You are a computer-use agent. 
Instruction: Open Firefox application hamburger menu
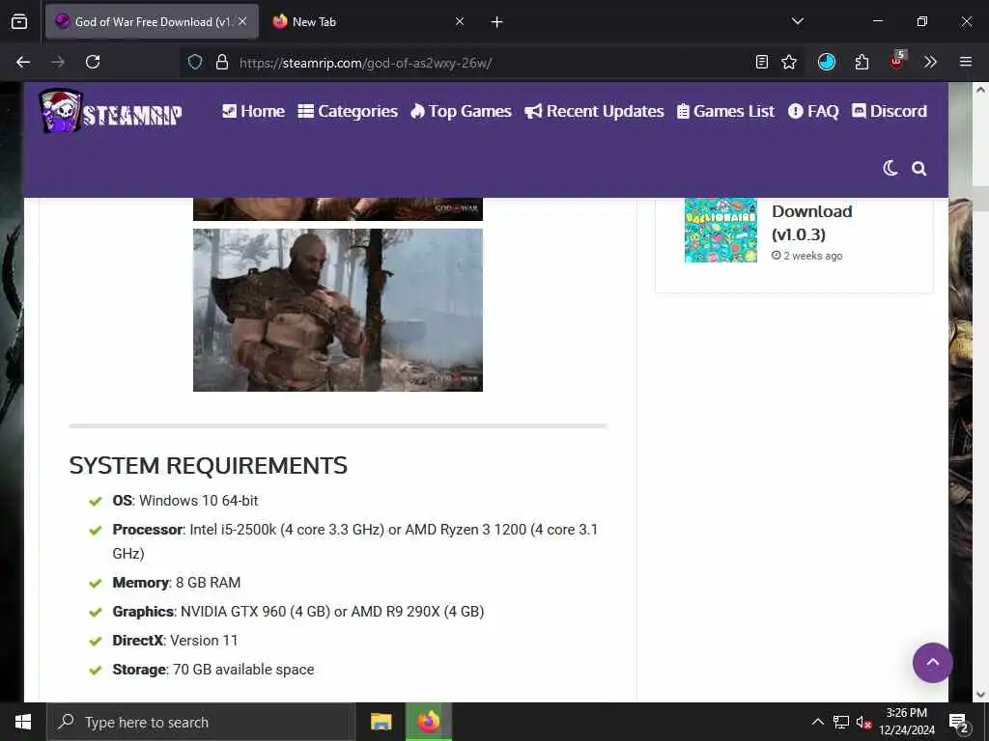point(966,62)
